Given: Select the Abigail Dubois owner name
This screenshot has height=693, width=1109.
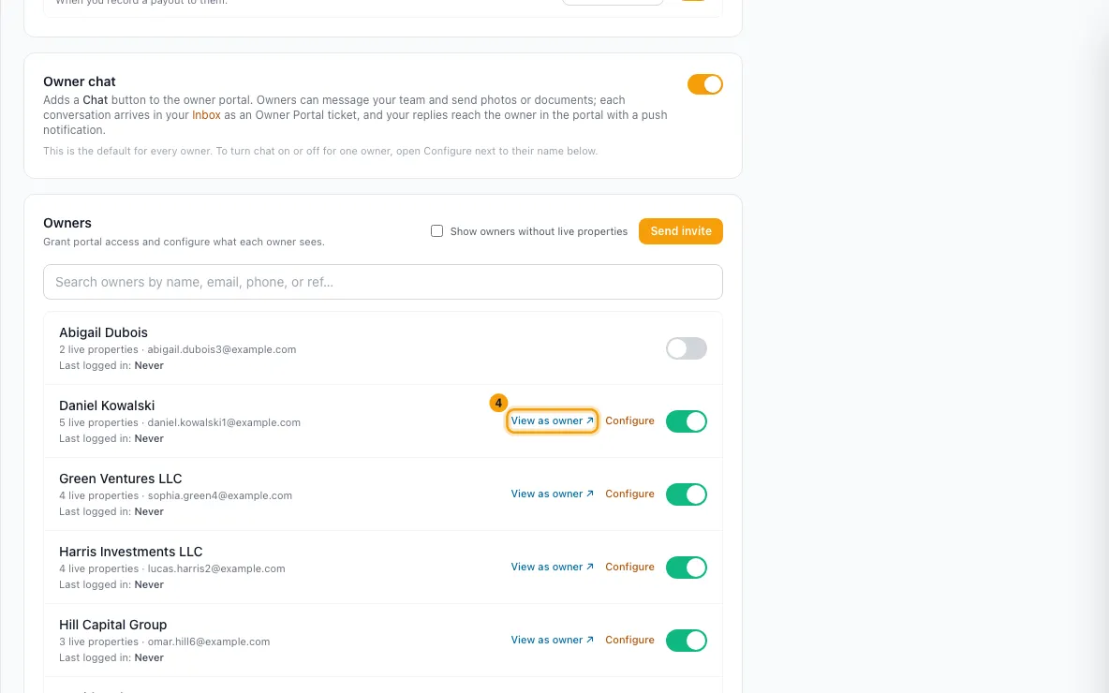Looking at the screenshot, I should (103, 332).
